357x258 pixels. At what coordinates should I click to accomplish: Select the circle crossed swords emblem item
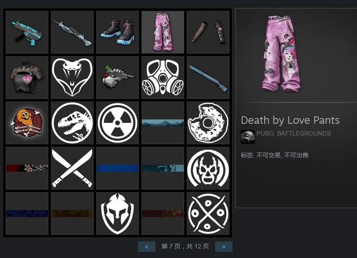point(208,214)
